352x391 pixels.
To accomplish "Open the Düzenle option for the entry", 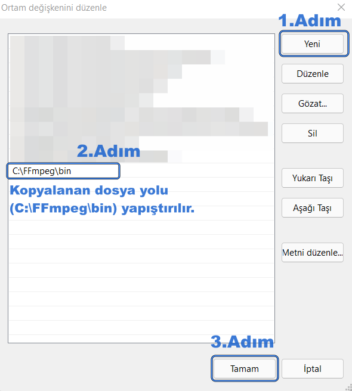I will tap(313, 74).
